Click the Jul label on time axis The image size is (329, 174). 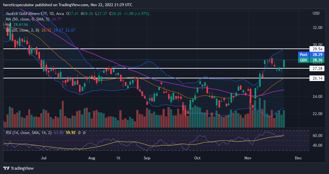tap(44, 158)
